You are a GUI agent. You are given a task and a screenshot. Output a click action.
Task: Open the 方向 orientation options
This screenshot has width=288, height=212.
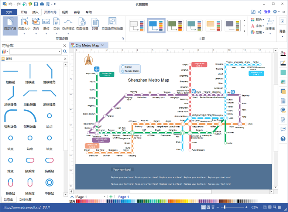tap(36, 26)
